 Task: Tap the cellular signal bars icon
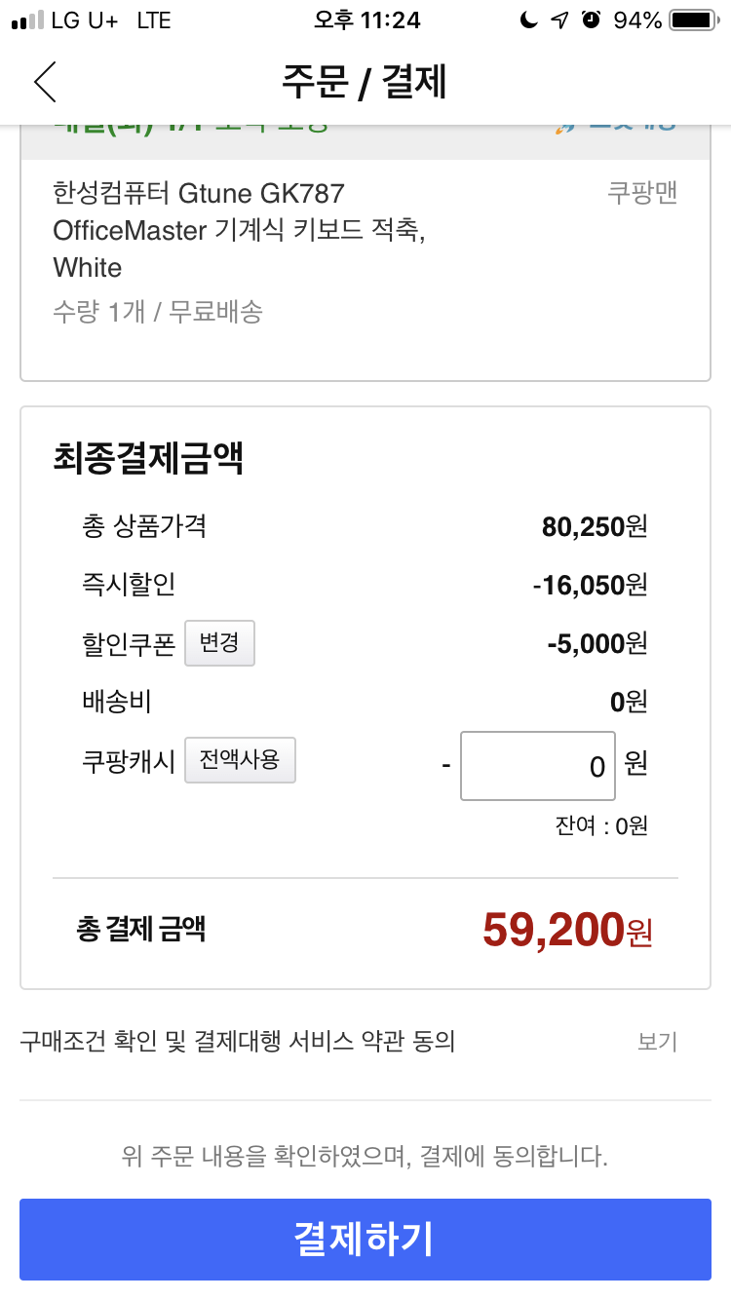pos(28,20)
